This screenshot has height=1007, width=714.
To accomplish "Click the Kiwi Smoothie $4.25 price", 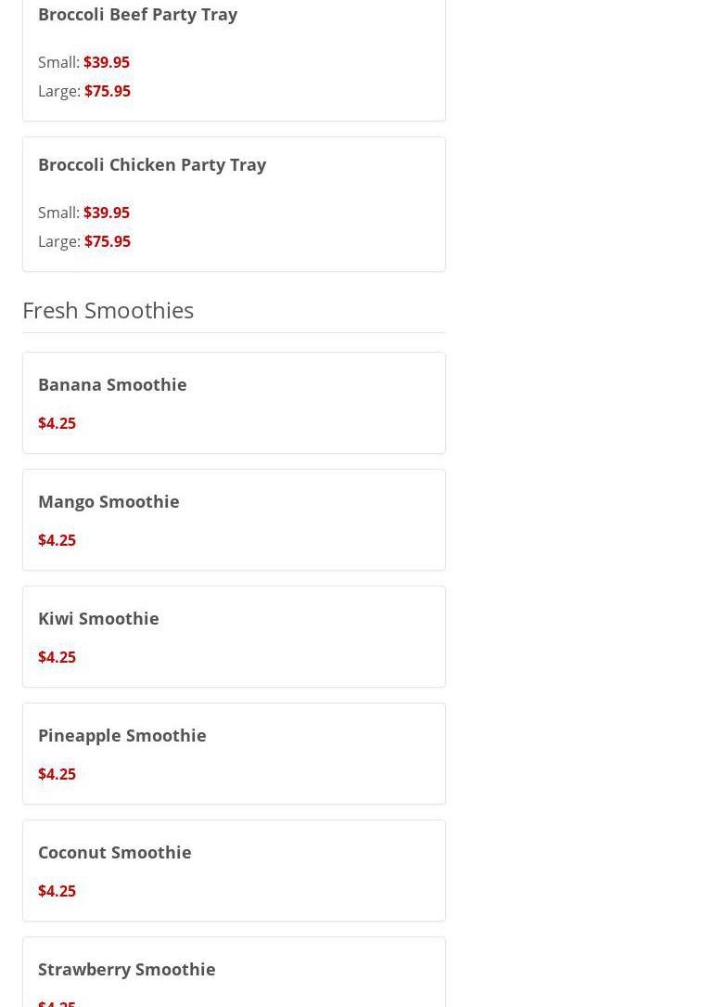I will pos(57,657).
